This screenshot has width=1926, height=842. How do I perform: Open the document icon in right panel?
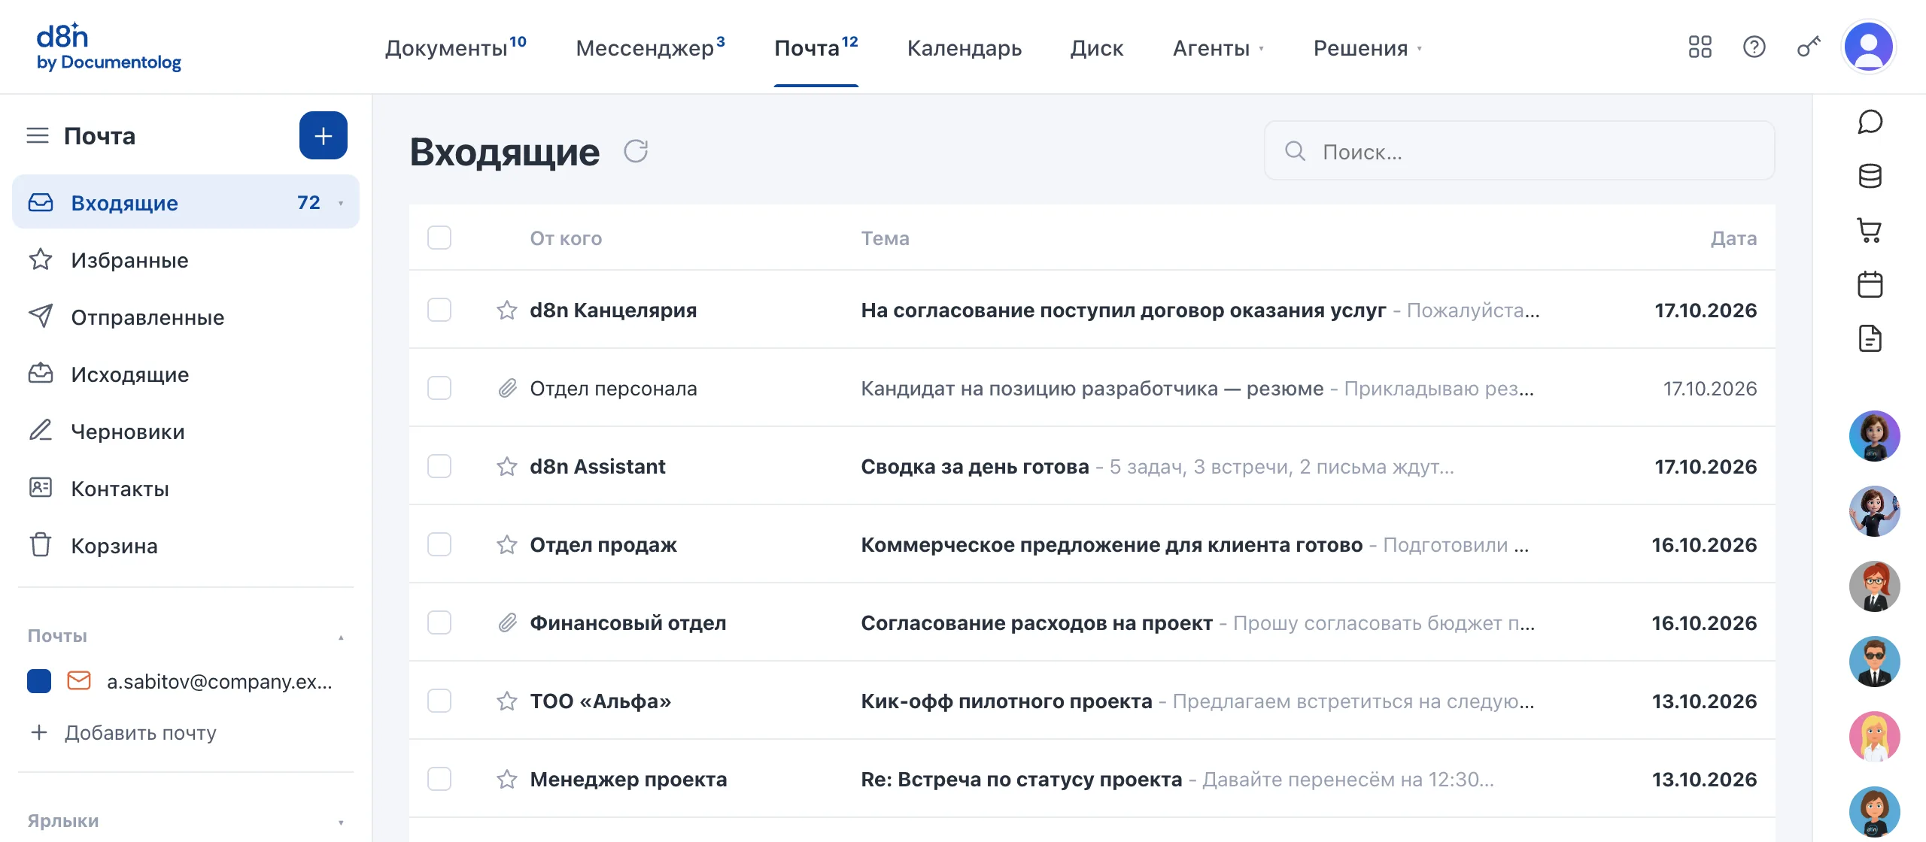[x=1870, y=338]
